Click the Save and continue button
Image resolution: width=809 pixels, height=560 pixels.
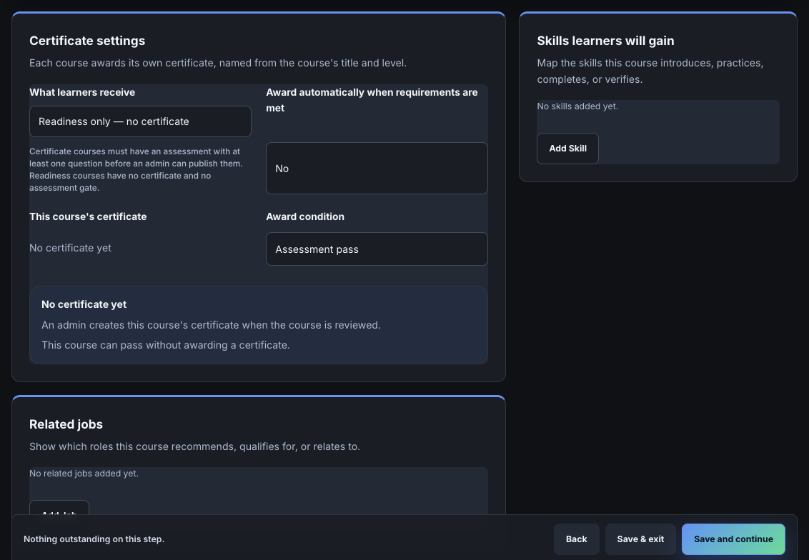(733, 539)
